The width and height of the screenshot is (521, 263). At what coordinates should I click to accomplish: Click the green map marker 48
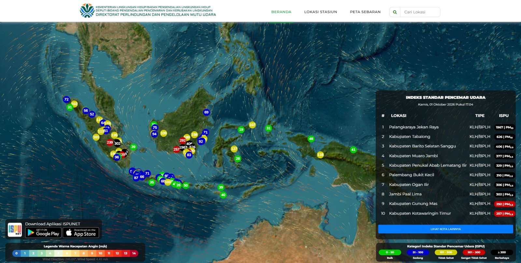coord(311,139)
